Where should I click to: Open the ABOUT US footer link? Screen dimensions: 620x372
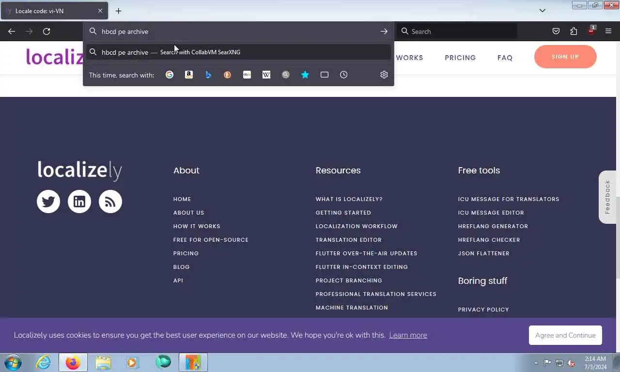pos(188,213)
